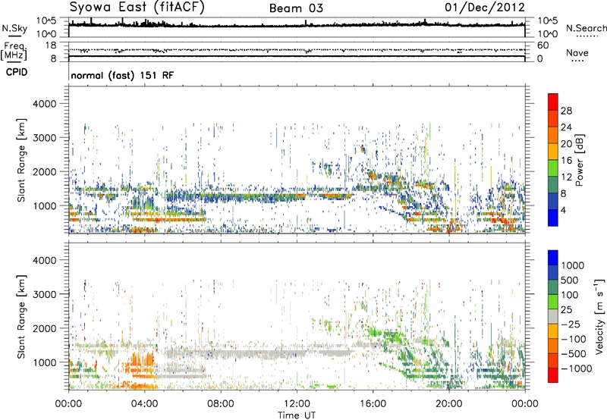
Task: Click the 'Velocity [m s-1]' colorbar label
Action: click(599, 316)
